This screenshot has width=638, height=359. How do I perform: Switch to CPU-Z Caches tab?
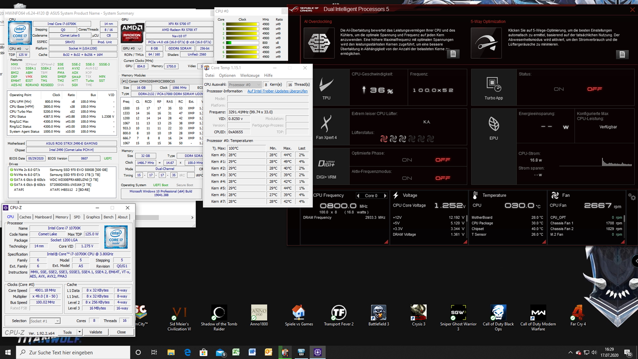25,217
